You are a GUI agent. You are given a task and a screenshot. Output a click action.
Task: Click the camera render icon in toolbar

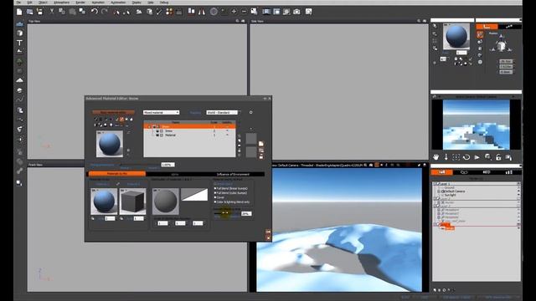click(x=296, y=12)
